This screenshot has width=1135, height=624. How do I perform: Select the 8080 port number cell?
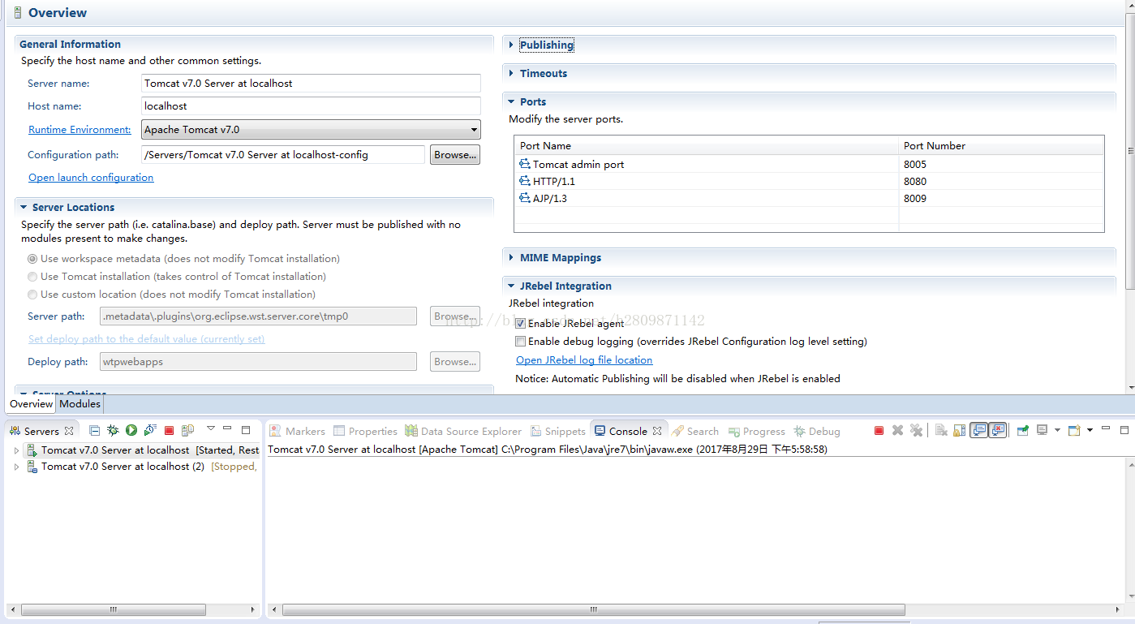pyautogui.click(x=1001, y=181)
